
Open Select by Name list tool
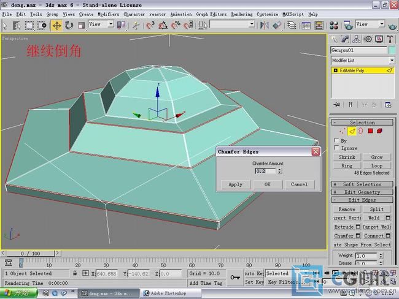click(x=17, y=25)
